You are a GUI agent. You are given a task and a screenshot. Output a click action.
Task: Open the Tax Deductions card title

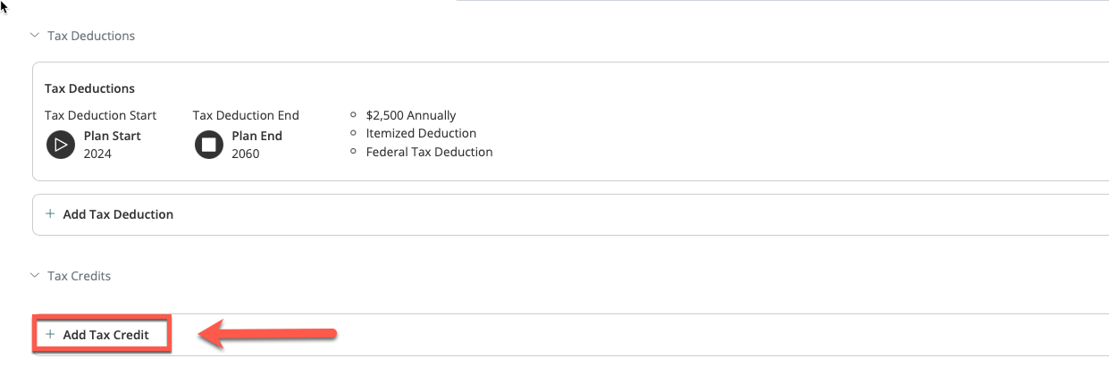(89, 88)
